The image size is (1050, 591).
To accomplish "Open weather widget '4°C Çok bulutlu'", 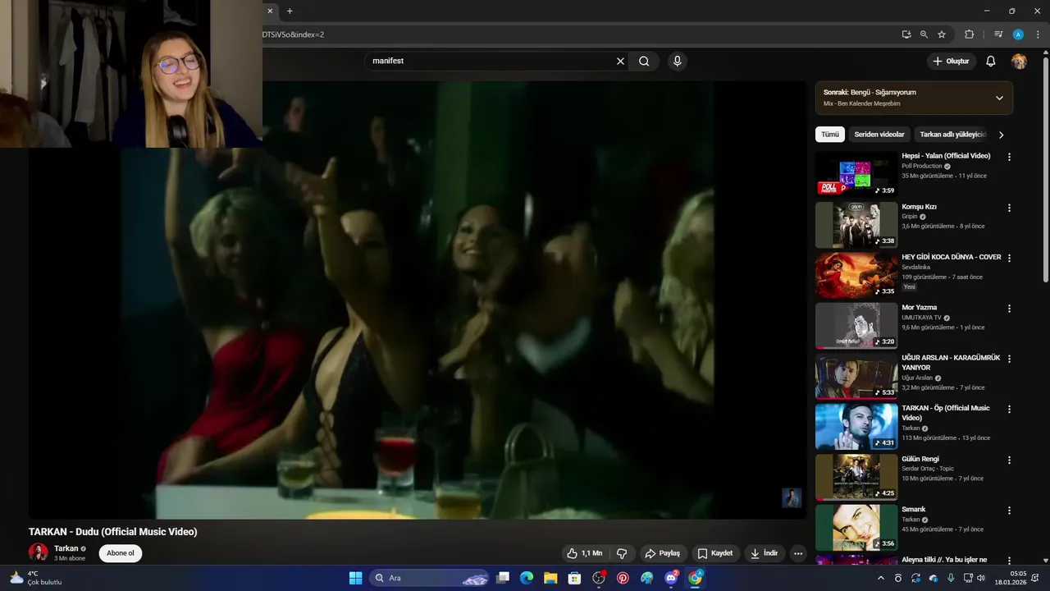I will pyautogui.click(x=35, y=578).
